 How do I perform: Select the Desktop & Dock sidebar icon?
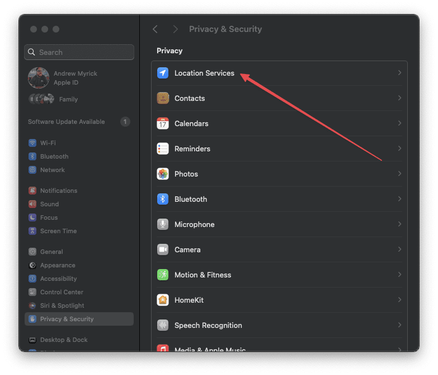(32, 340)
